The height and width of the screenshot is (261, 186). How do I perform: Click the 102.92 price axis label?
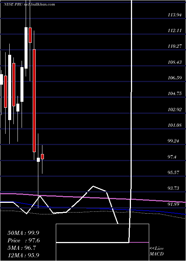point(174,110)
